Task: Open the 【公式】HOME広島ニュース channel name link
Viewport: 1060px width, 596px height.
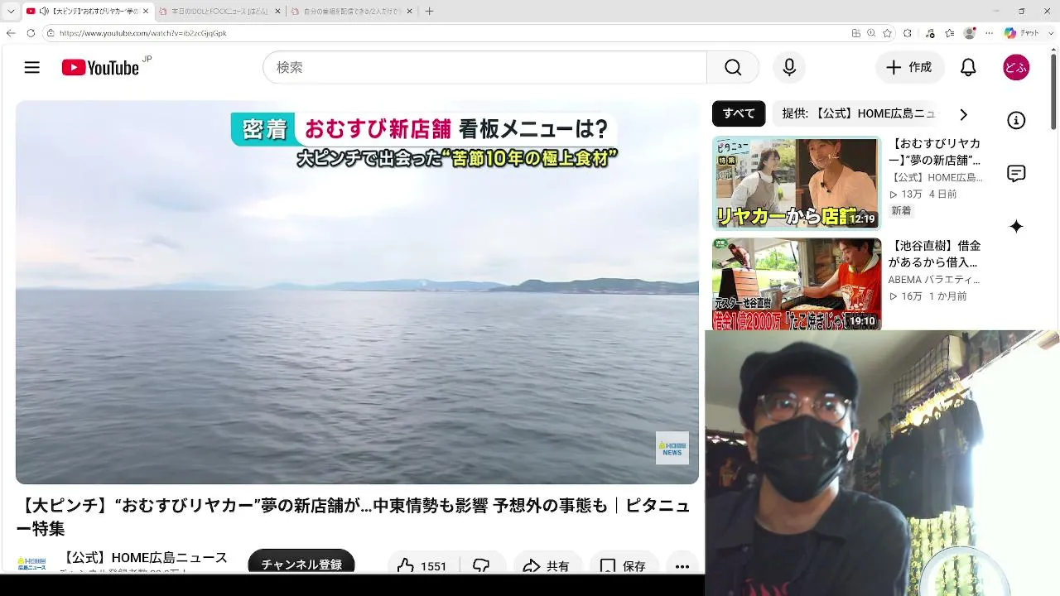Action: [x=146, y=558]
